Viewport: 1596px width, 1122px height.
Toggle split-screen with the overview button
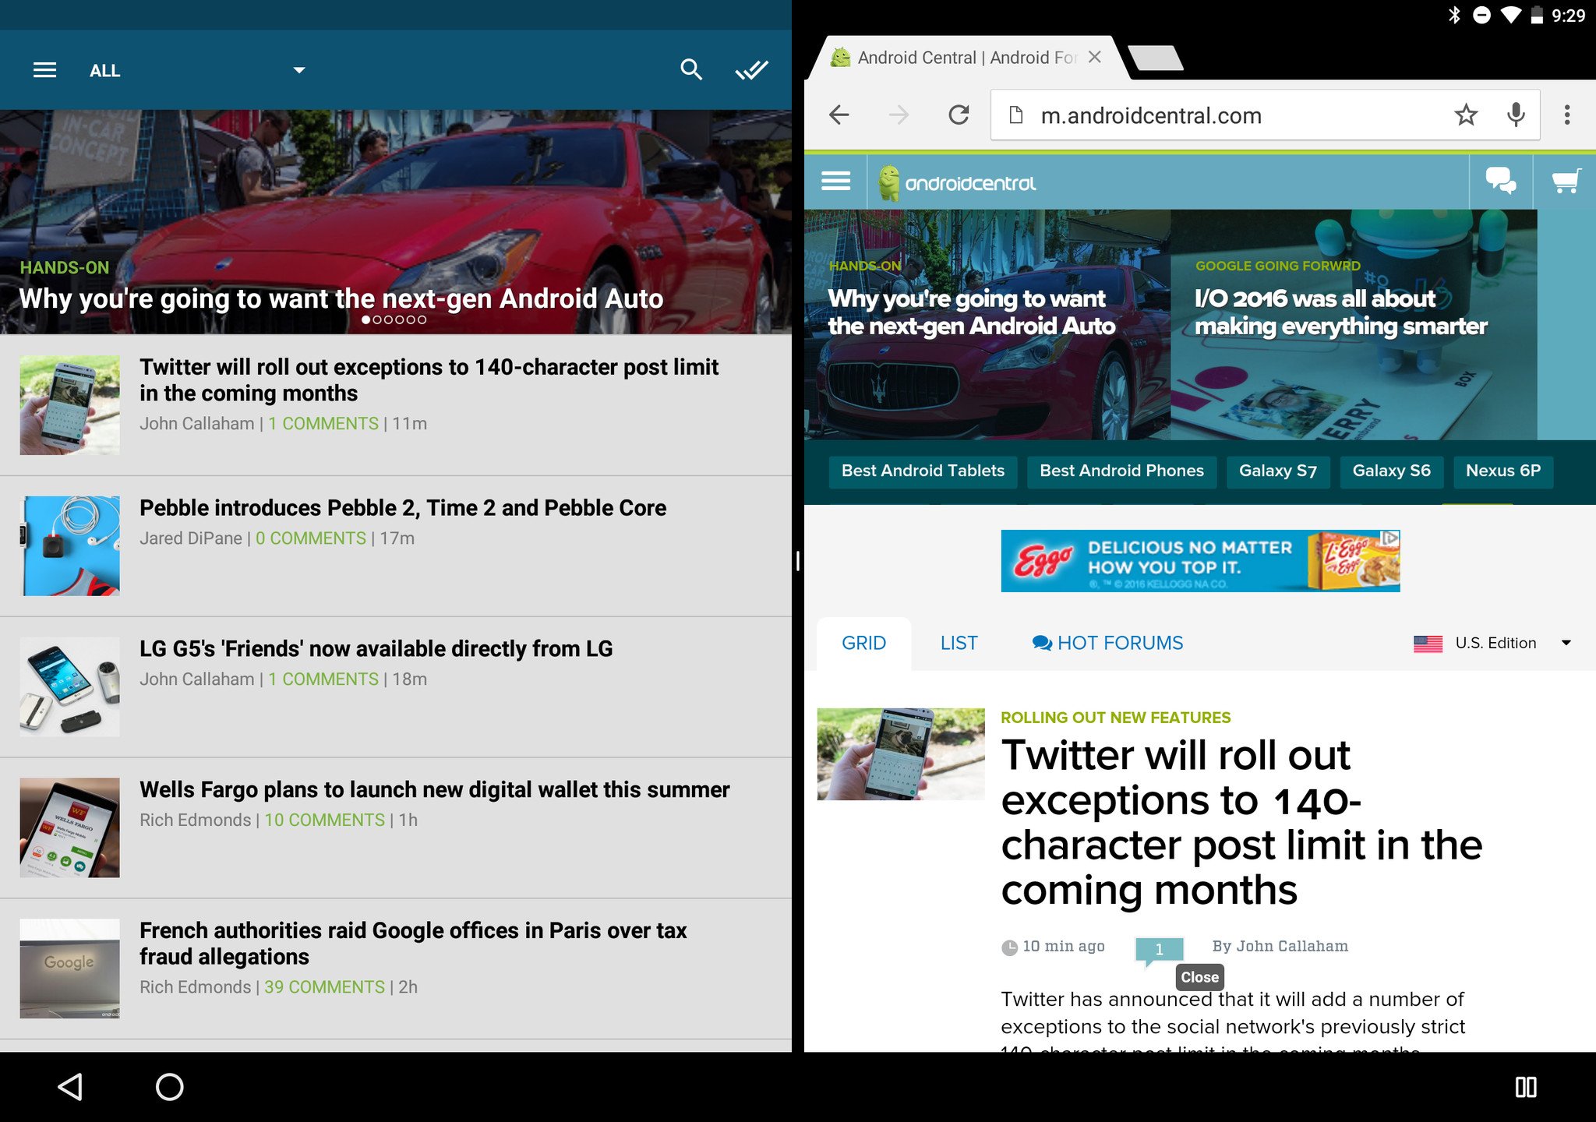pyautogui.click(x=1525, y=1087)
